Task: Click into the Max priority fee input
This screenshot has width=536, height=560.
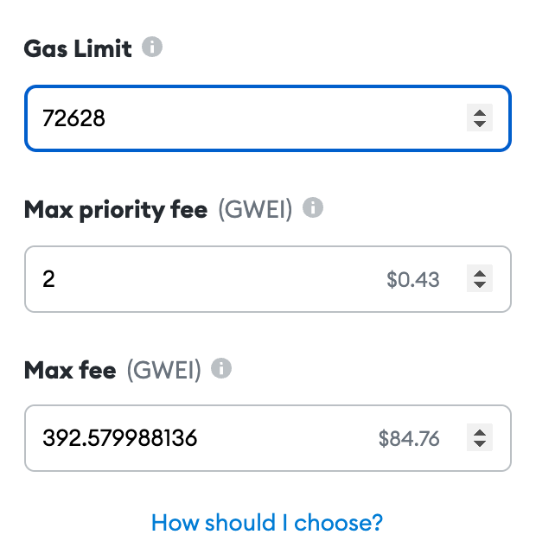Action: (x=268, y=279)
